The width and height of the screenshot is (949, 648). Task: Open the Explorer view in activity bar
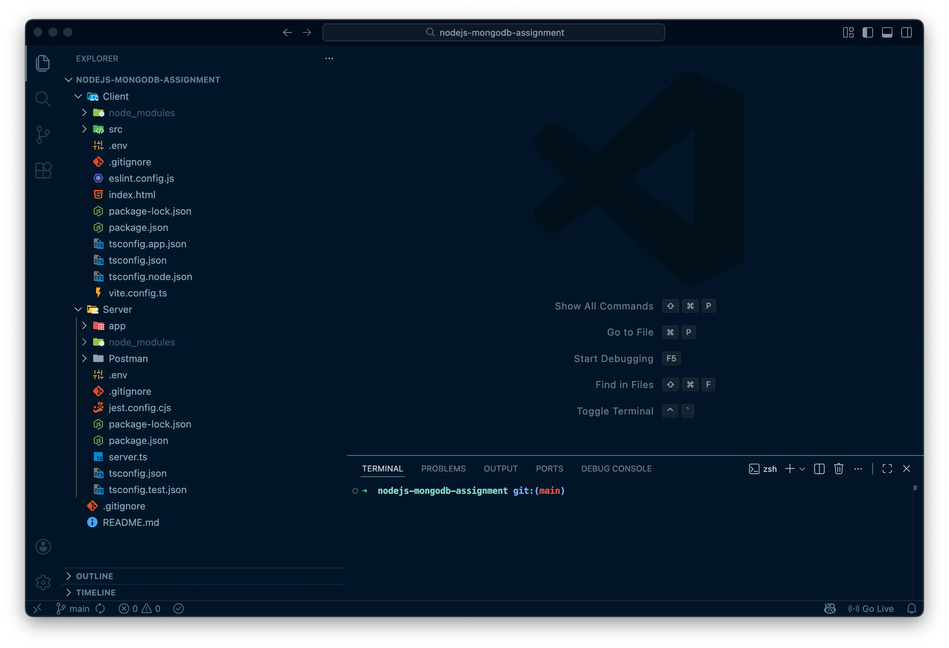(43, 63)
